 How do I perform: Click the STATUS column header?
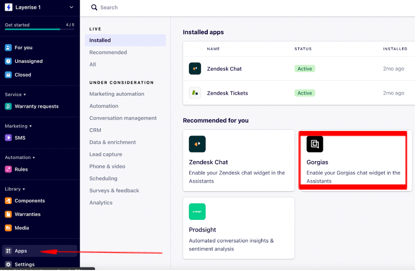pyautogui.click(x=303, y=49)
